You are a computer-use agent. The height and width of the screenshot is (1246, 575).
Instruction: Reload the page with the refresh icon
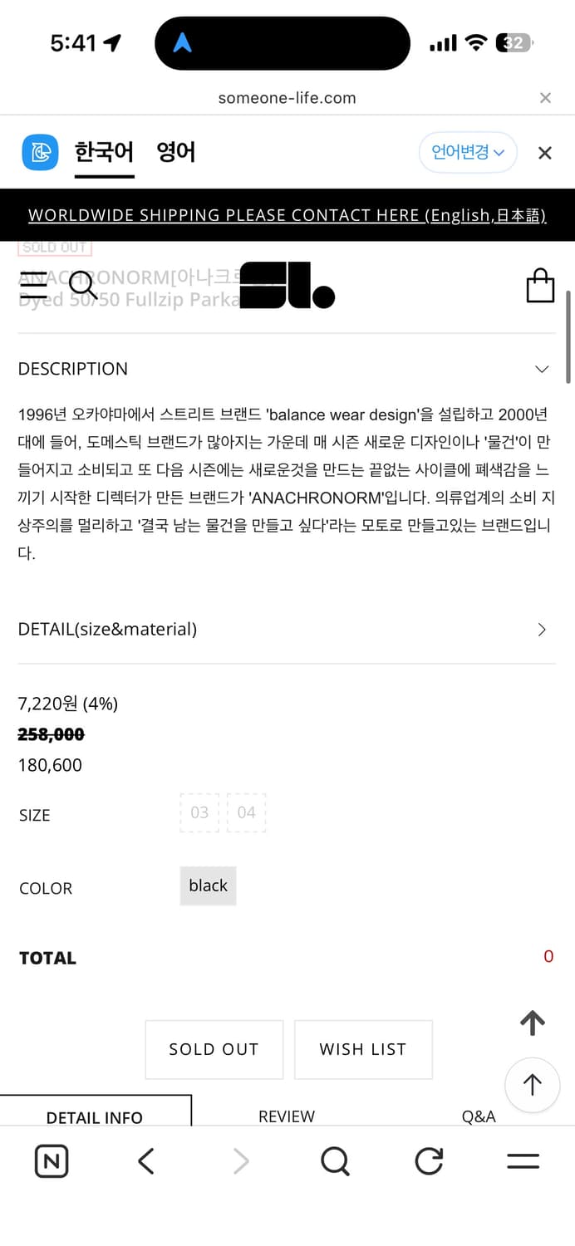[x=428, y=1161]
